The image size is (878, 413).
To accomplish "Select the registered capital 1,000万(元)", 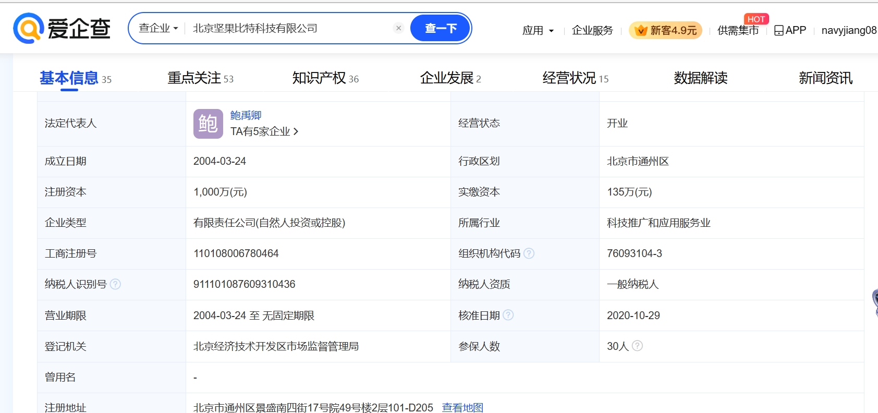I will [220, 192].
